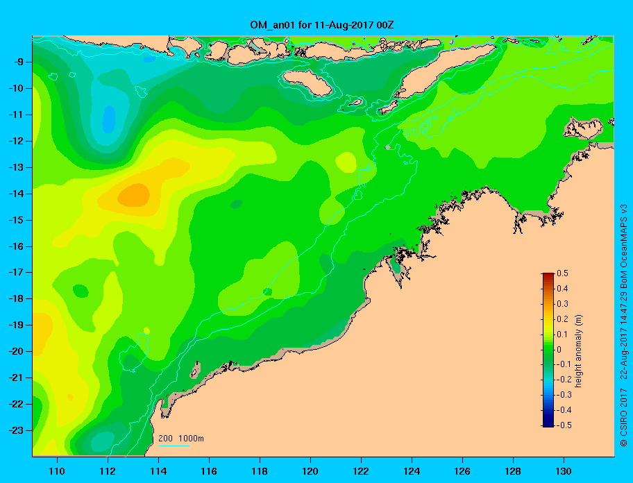This screenshot has width=633, height=483.
Task: Click the latitude label -10
Action: 16,88
